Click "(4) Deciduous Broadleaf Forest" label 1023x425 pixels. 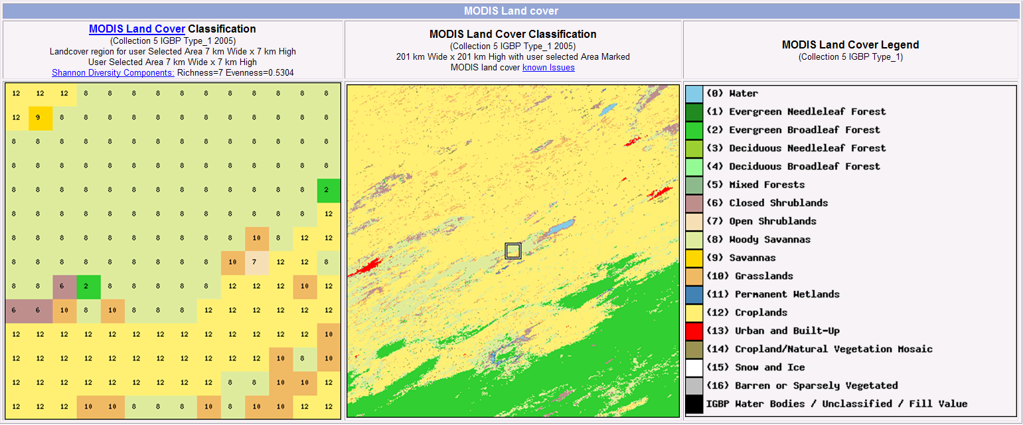(793, 167)
